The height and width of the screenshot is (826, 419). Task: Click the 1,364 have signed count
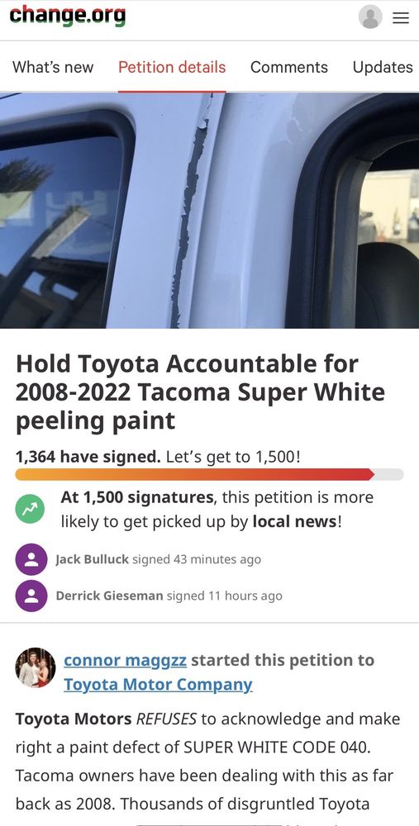tap(88, 457)
